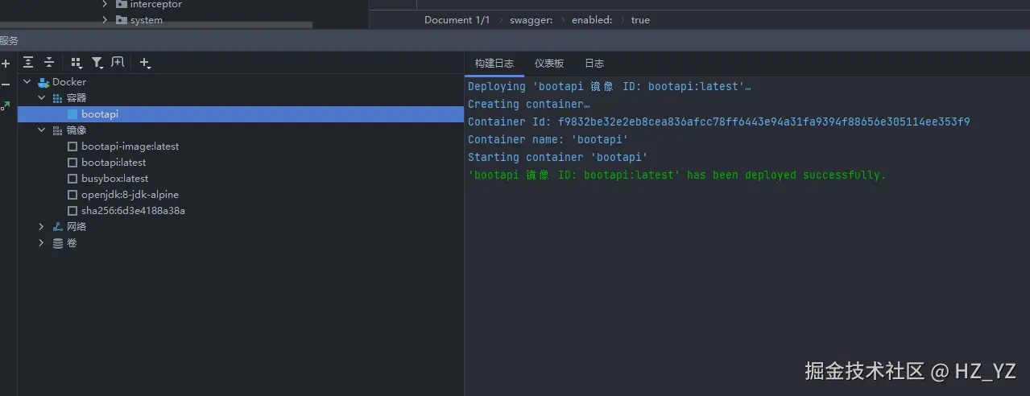Click swagger: in the breadcrumb

pos(531,20)
